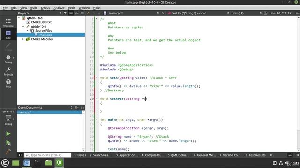Toggle the progress details button
300x168 pixels.
290,155
